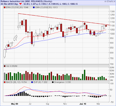Click the last candlestick near the trendline
The height and width of the screenshot is (106, 116).
coord(106,26)
